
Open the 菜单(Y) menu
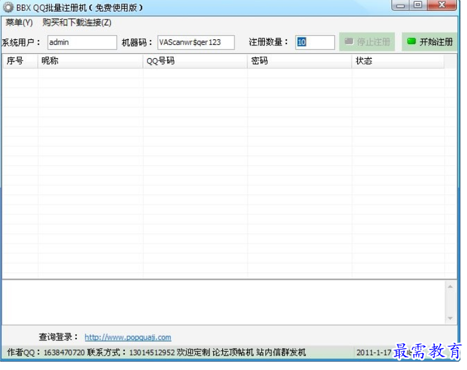pos(19,22)
